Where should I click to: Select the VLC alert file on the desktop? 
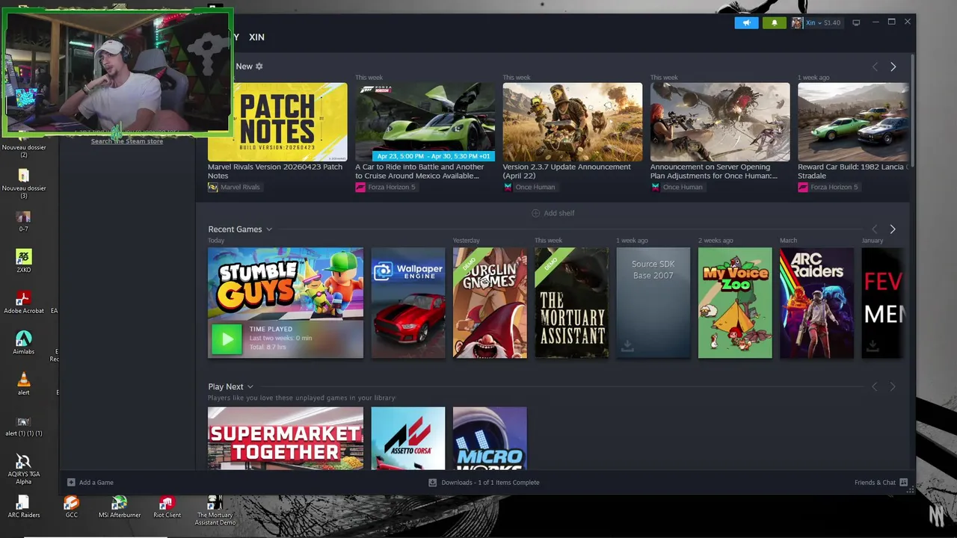[x=23, y=384]
